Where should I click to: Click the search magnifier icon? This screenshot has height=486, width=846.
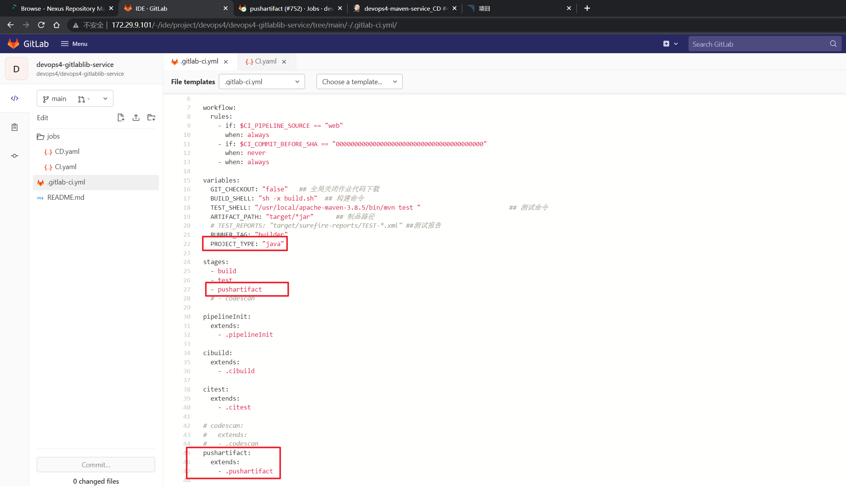(x=833, y=44)
